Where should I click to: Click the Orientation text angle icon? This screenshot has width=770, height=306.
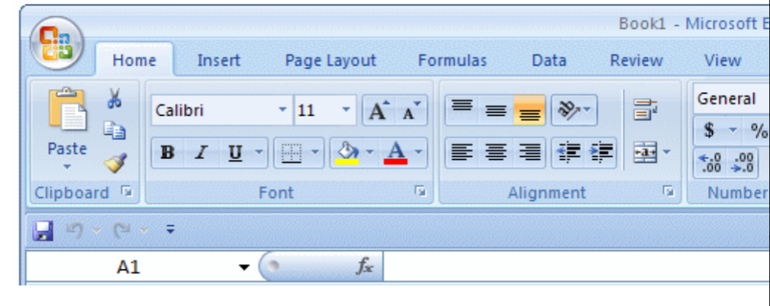pos(569,111)
